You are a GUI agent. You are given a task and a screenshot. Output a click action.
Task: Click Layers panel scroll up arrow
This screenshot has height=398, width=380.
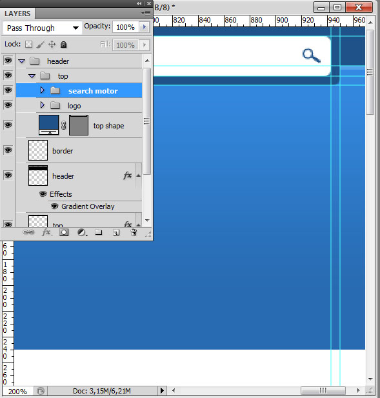tap(147, 61)
